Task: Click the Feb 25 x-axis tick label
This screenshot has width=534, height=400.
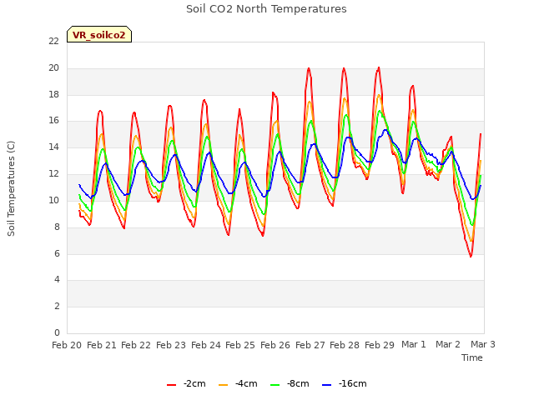Action: pos(240,345)
